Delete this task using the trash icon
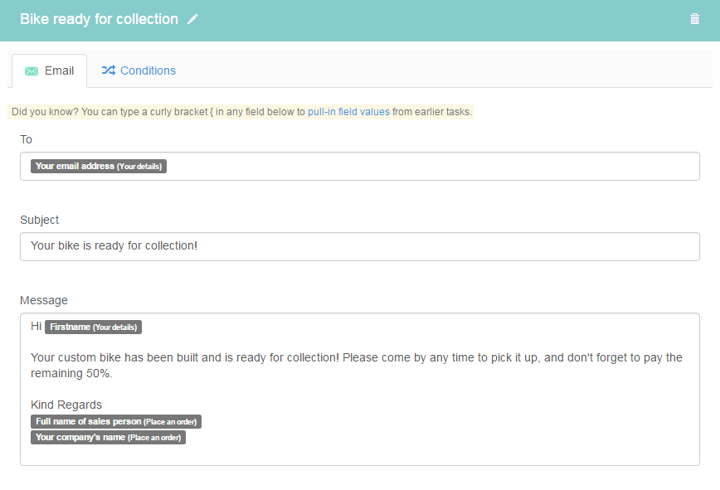This screenshot has width=720, height=490. point(694,19)
